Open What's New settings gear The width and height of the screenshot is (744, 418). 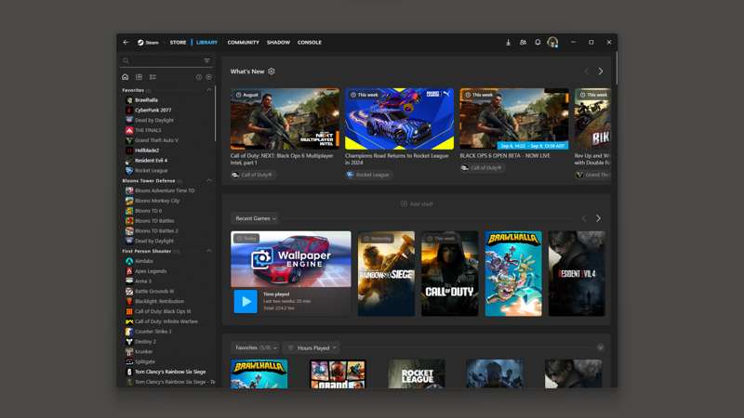(272, 72)
